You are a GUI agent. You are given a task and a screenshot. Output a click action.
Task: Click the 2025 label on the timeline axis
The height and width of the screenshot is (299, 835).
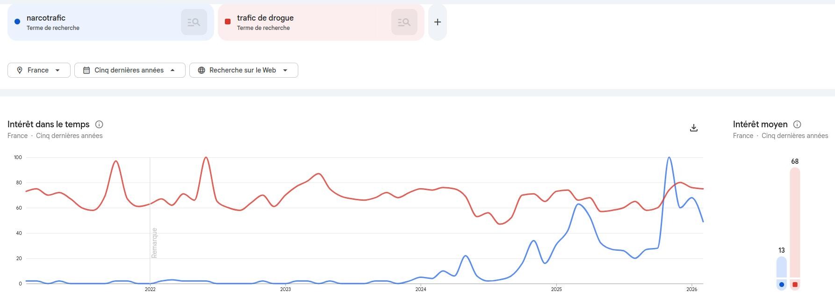[556, 289]
